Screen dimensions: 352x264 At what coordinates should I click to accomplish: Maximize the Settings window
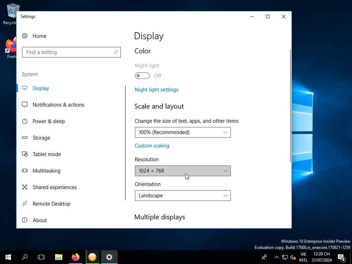click(x=267, y=16)
